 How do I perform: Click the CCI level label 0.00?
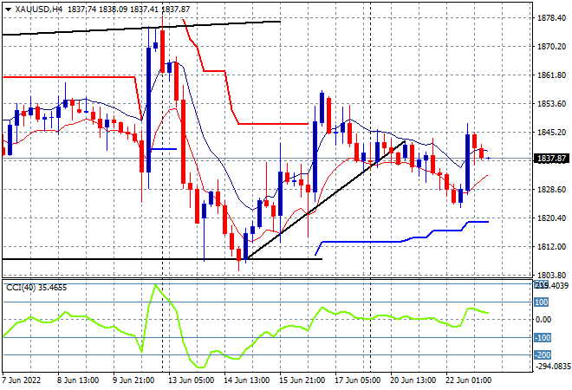[x=543, y=320]
